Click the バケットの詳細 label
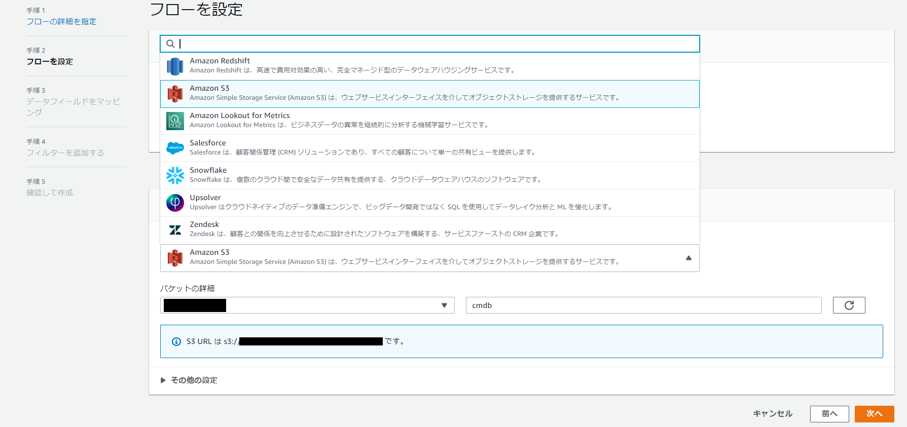907x427 pixels. tap(187, 288)
